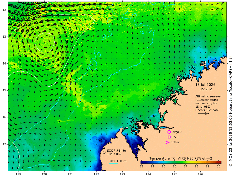
Task: Click the '27' colorbar tick label
Action: pyautogui.click(x=185, y=166)
